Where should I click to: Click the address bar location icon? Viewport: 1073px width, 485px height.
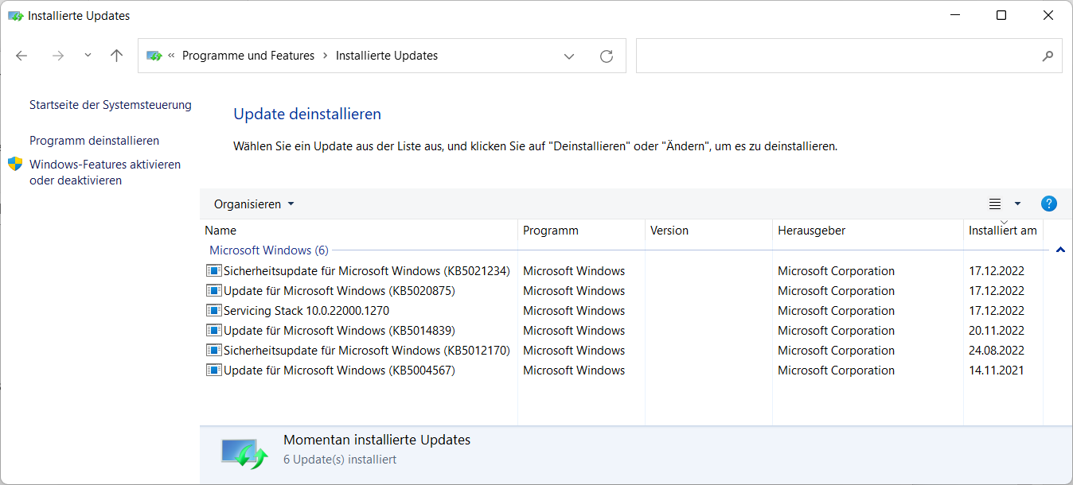click(x=154, y=56)
